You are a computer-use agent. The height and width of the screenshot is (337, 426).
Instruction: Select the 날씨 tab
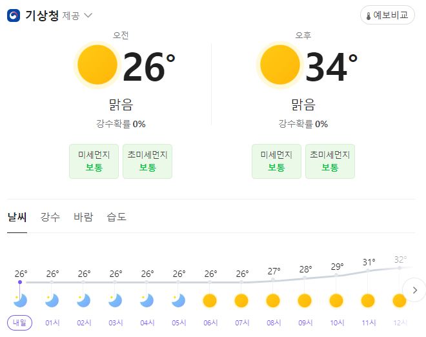pos(17,217)
